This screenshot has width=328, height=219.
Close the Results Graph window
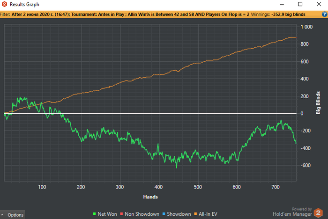(319, 4)
